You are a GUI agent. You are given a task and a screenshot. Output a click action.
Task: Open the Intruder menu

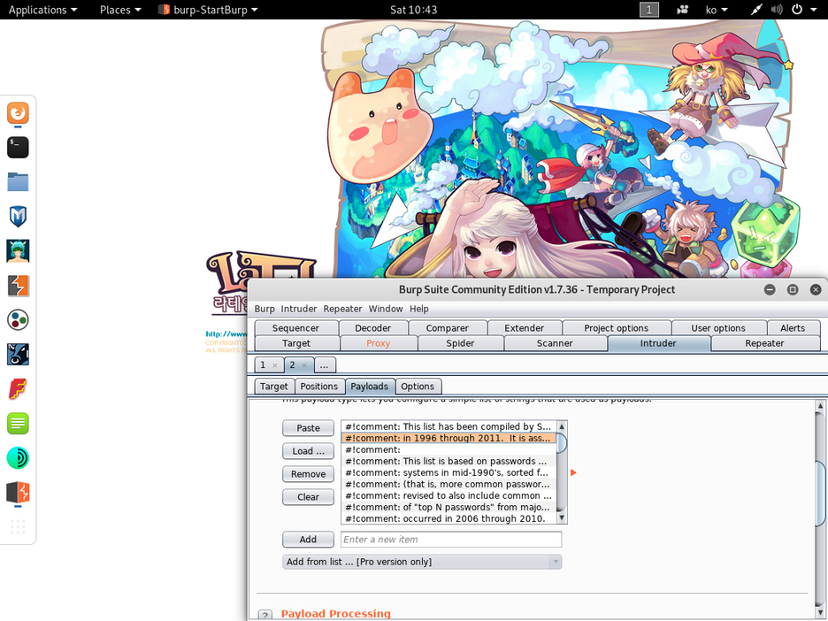299,309
